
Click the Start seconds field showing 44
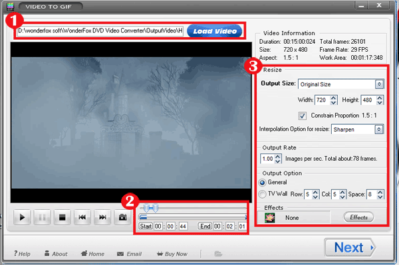click(x=183, y=226)
